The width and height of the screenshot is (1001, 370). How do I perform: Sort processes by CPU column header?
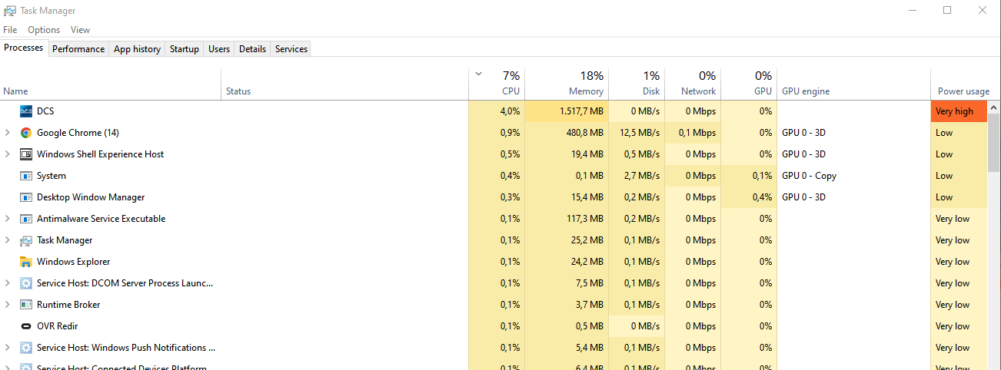point(497,84)
